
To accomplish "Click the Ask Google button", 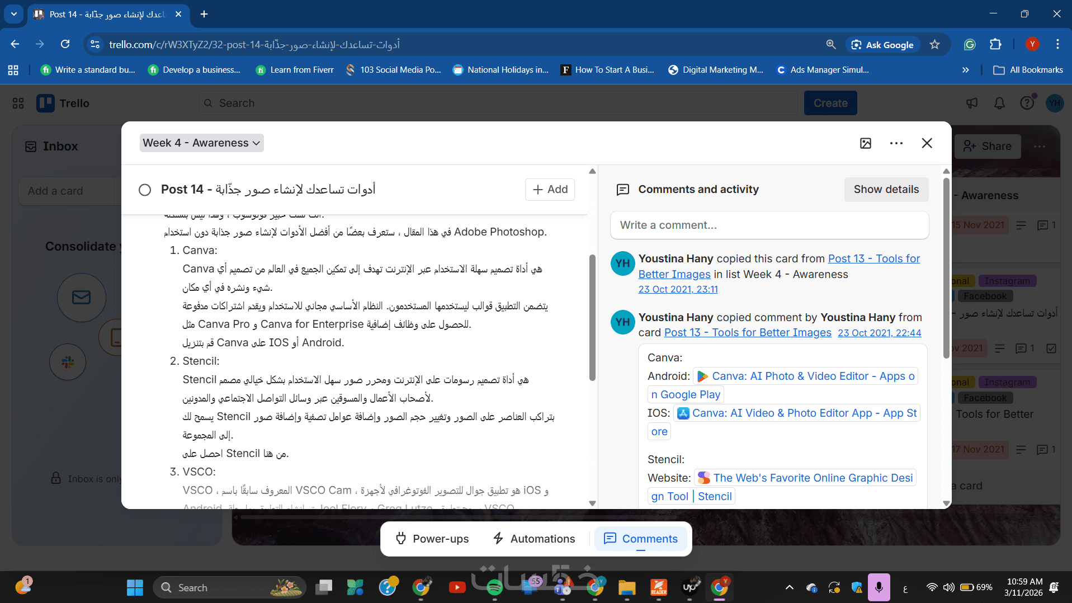I will click(882, 45).
